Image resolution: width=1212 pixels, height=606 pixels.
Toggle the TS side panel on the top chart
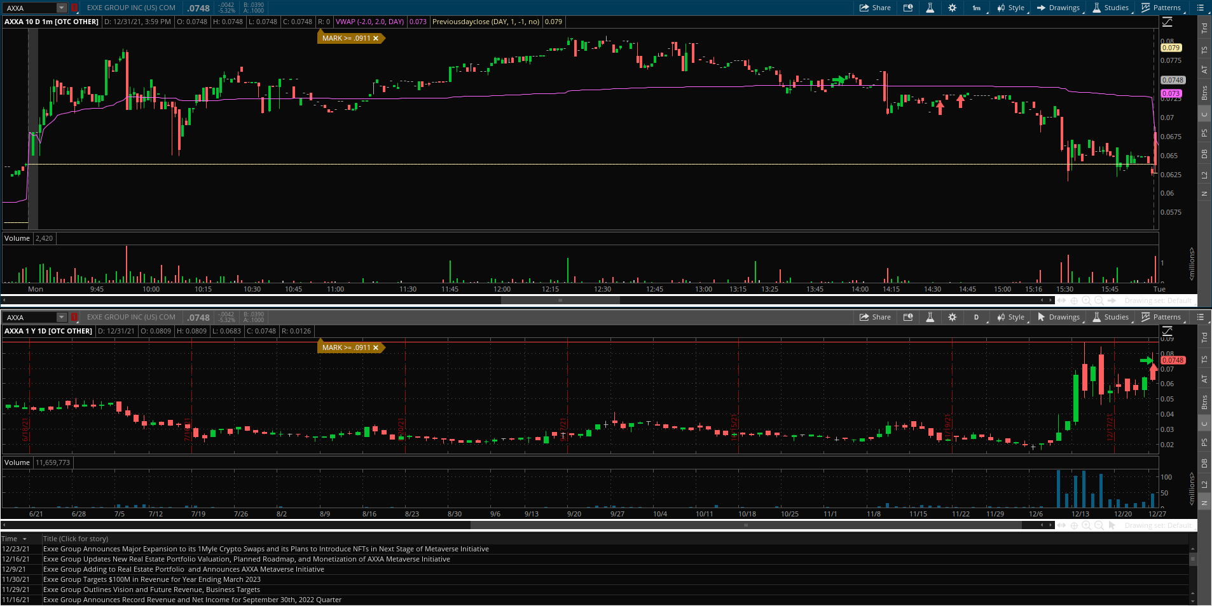[x=1204, y=50]
